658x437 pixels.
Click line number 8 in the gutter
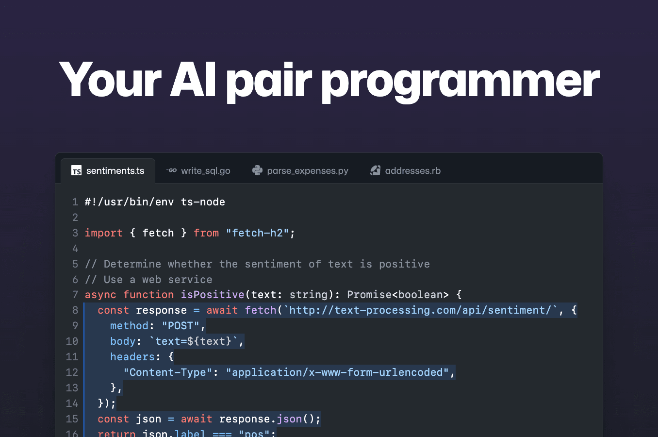tap(72, 310)
